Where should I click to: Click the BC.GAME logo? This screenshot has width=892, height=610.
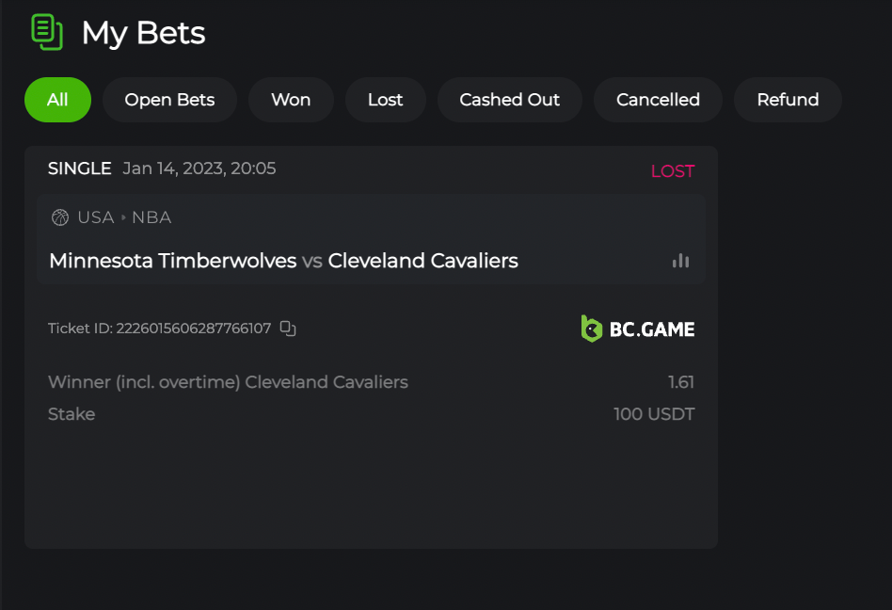638,329
